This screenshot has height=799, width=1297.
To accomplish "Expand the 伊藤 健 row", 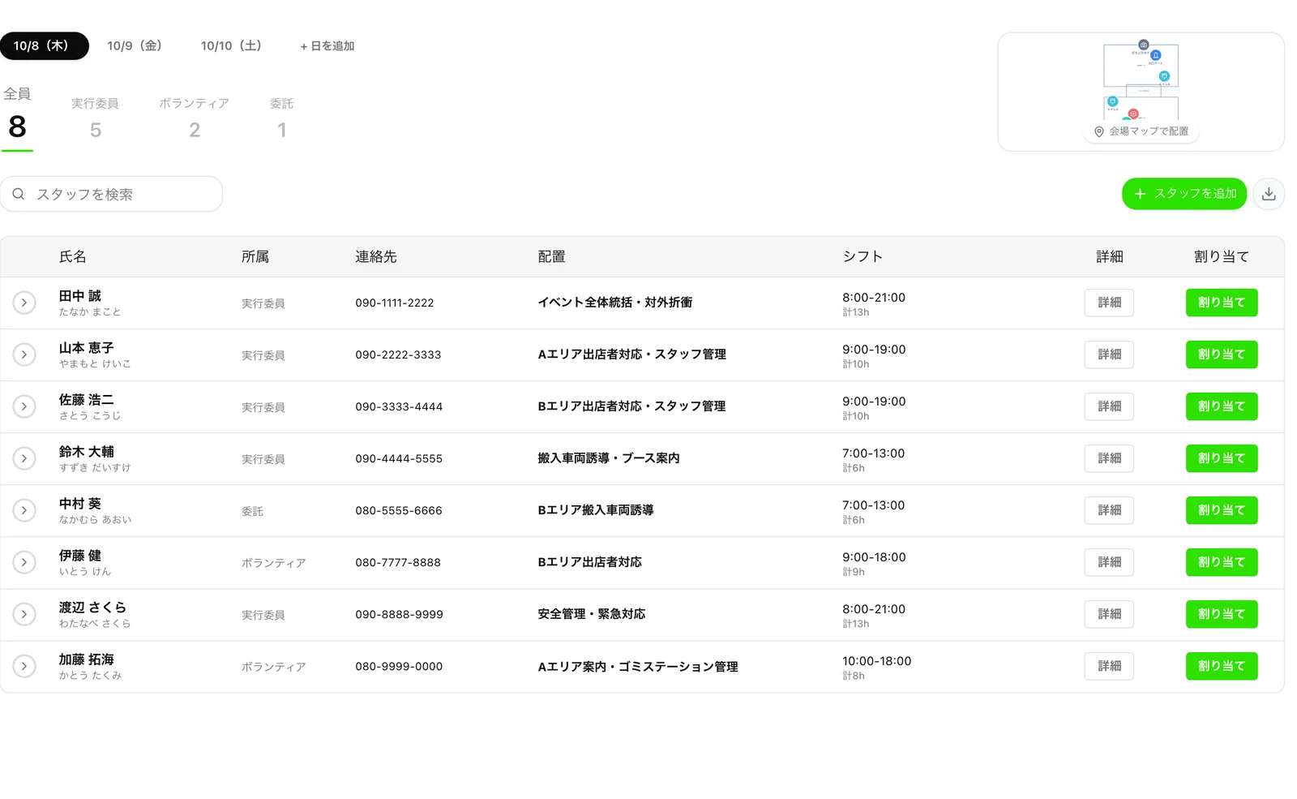I will pyautogui.click(x=24, y=562).
